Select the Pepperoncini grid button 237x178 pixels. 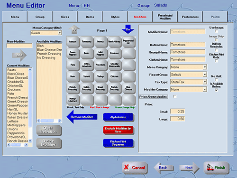(128, 42)
